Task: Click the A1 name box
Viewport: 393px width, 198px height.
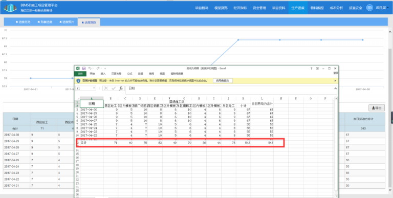Action: pyautogui.click(x=84, y=89)
